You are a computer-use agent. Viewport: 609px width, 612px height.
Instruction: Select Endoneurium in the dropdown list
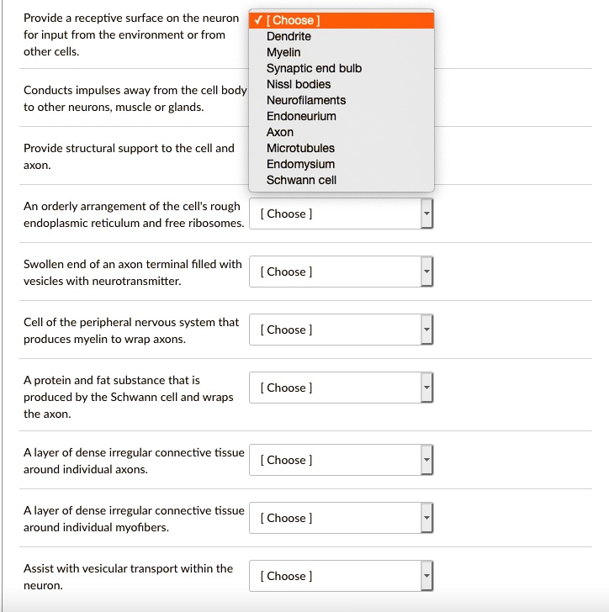301,116
